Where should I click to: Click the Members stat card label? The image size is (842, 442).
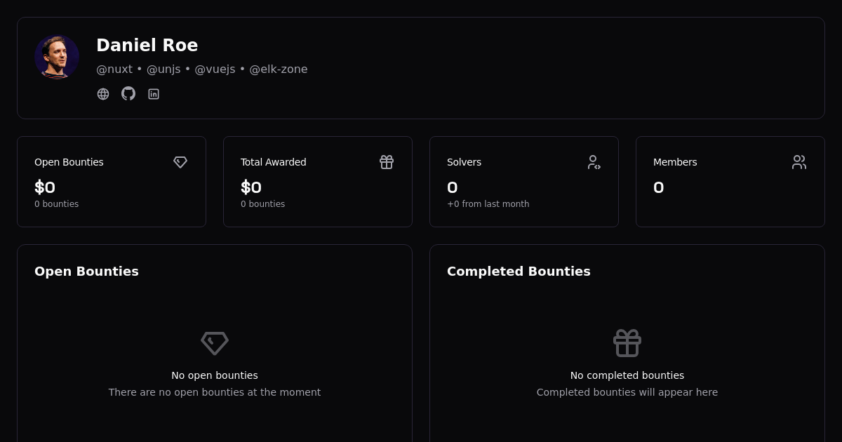click(x=675, y=162)
